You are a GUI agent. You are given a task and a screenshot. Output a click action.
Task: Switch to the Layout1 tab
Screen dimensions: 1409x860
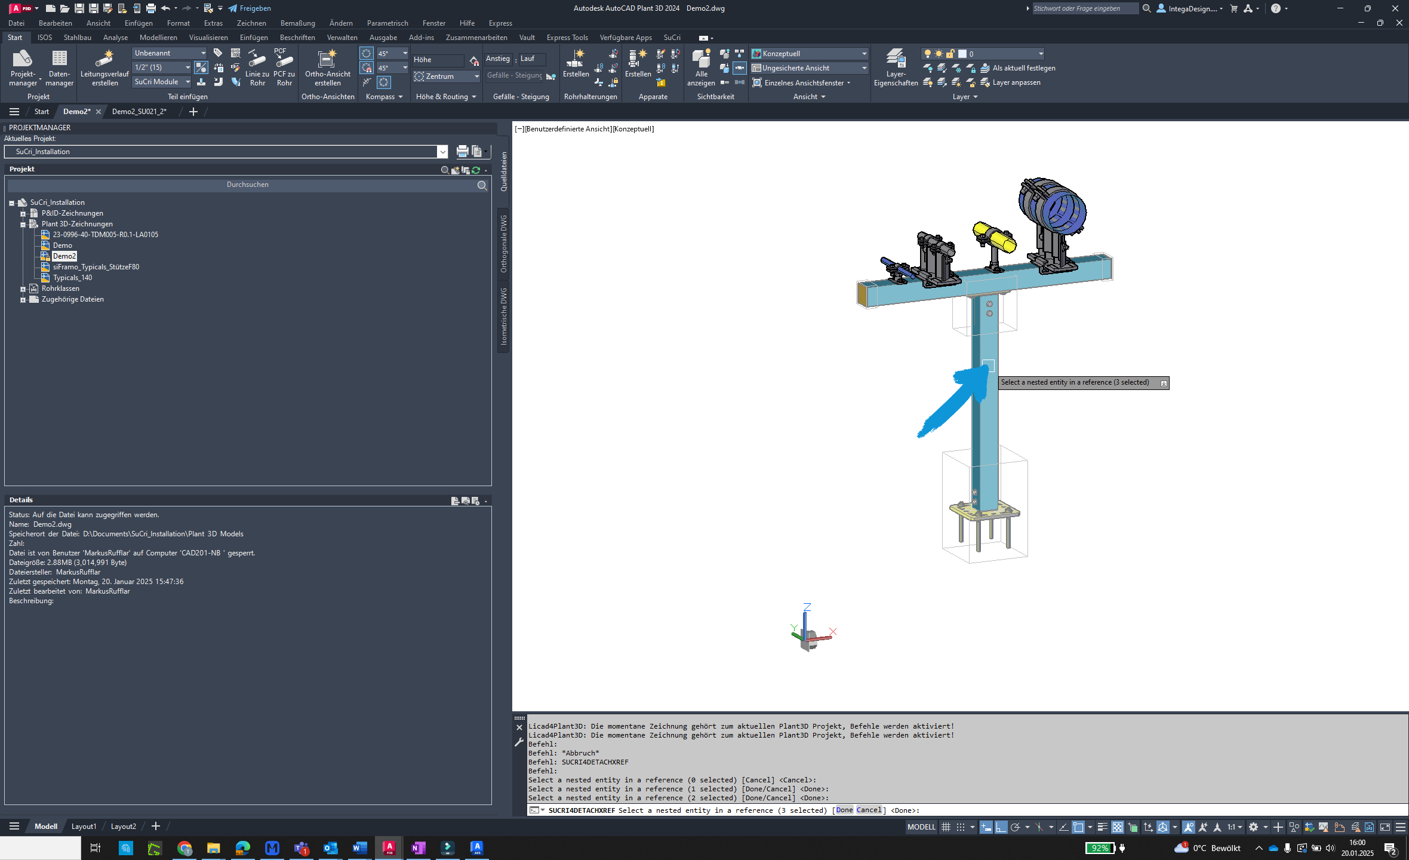pos(84,827)
